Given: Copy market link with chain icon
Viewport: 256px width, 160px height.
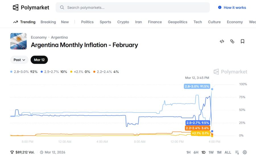Looking at the screenshot, I should tap(232, 41).
